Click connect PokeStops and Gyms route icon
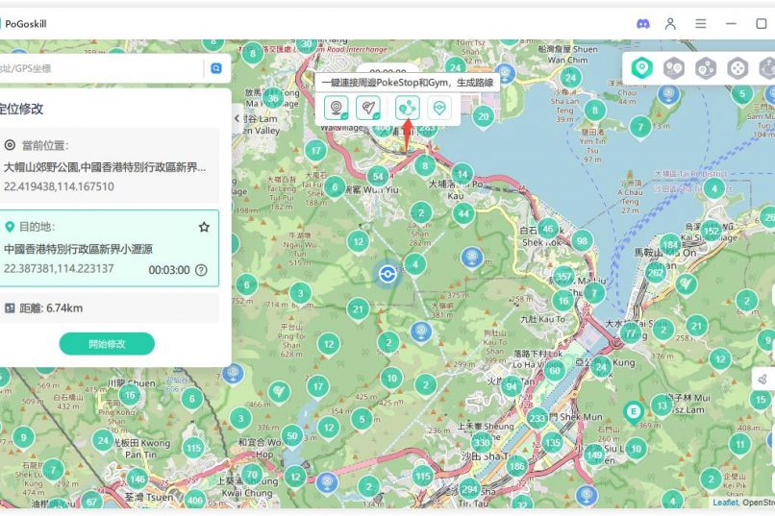The width and height of the screenshot is (775, 516). point(408,108)
